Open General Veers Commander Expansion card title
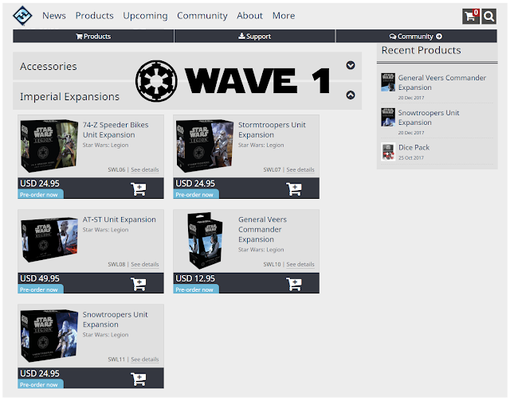The width and height of the screenshot is (510, 400). point(262,229)
